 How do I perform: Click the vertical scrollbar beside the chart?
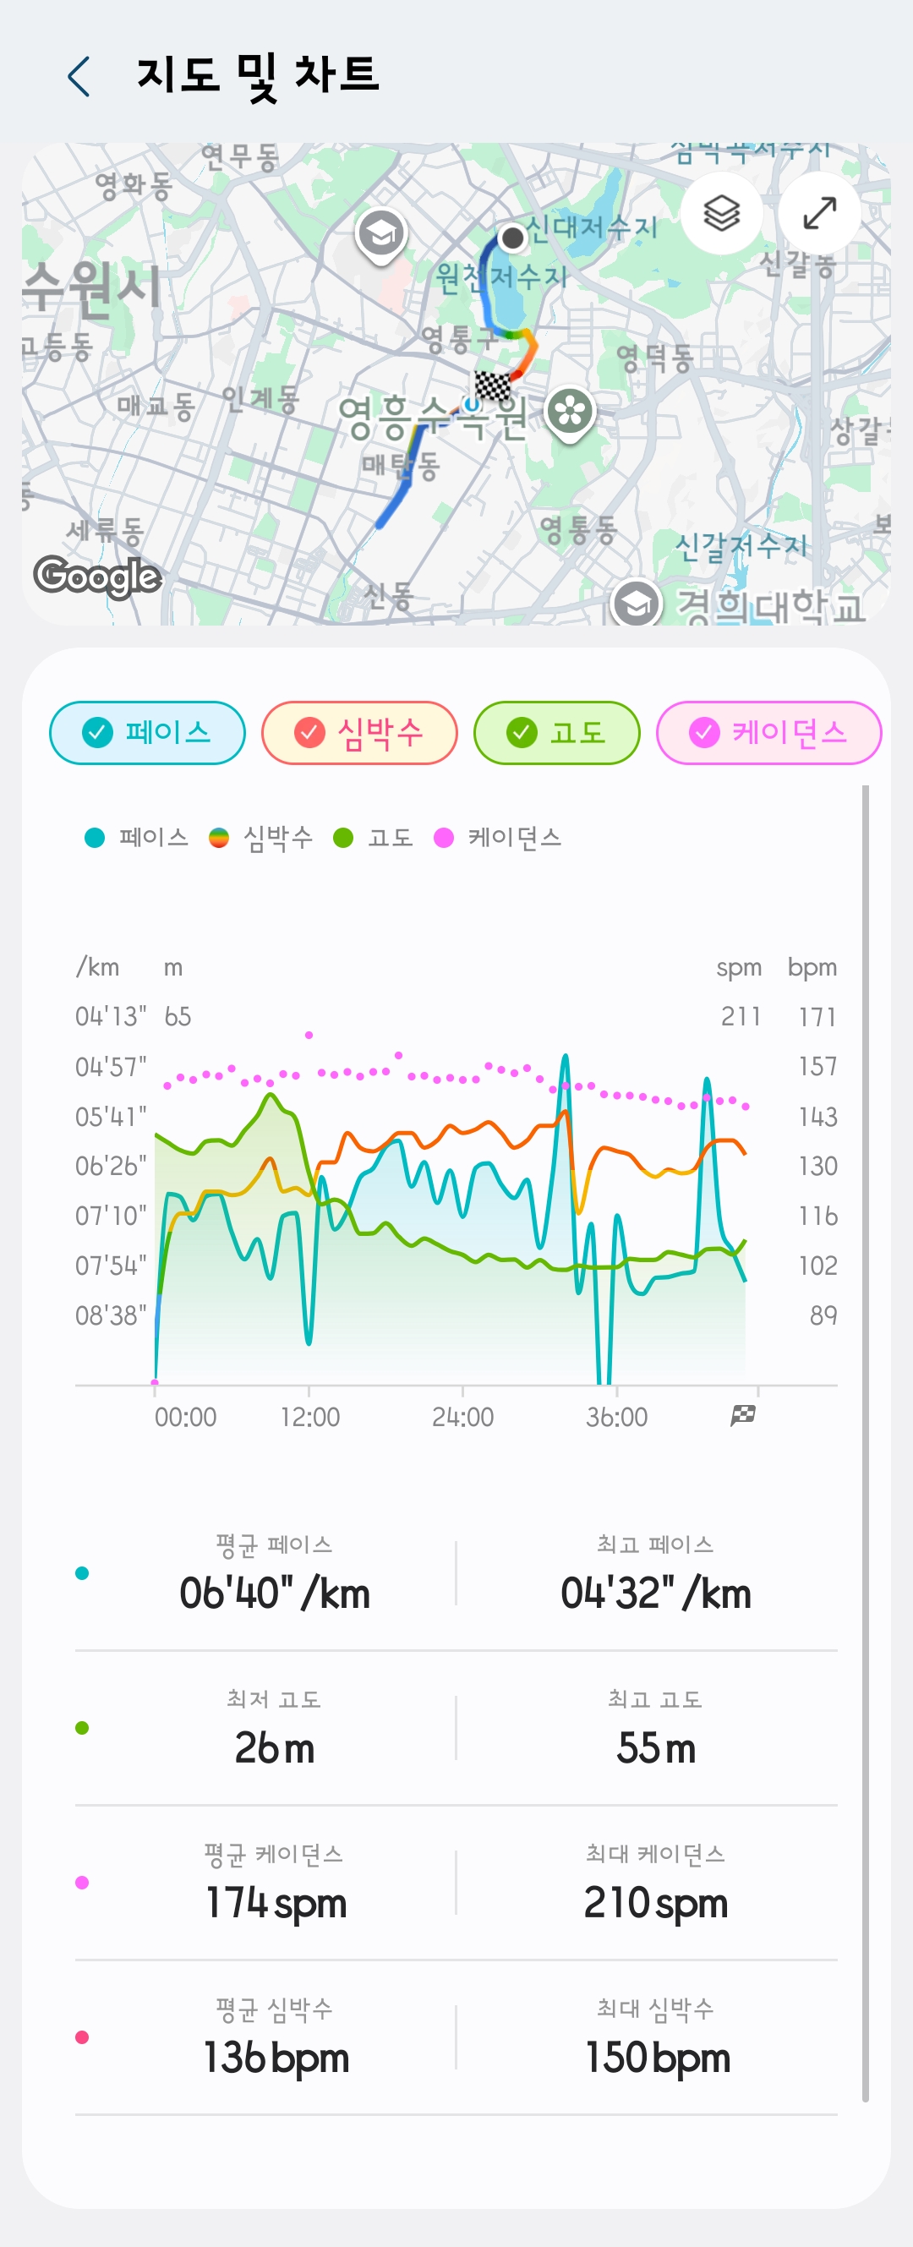click(x=865, y=1444)
